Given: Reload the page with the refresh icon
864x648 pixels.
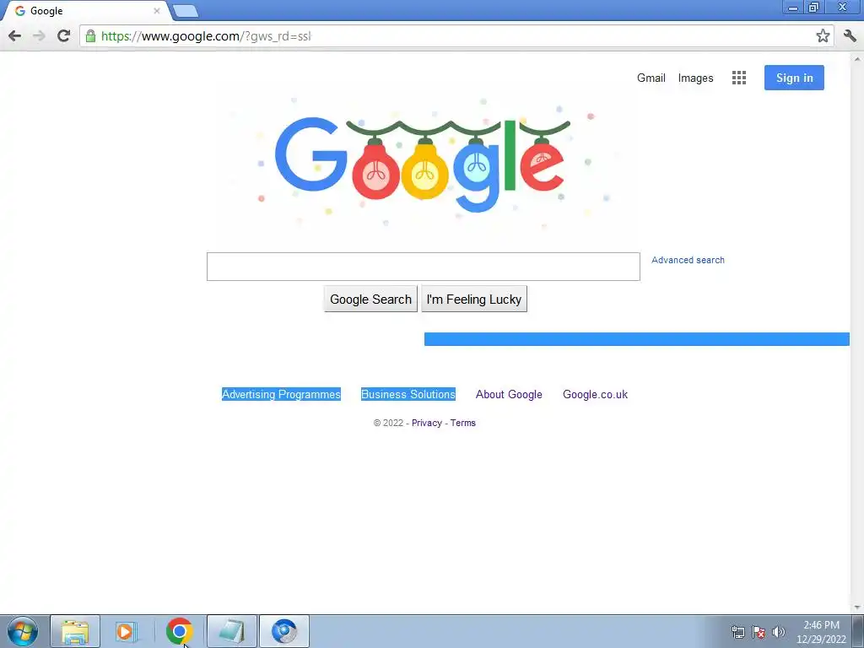Looking at the screenshot, I should (x=63, y=36).
